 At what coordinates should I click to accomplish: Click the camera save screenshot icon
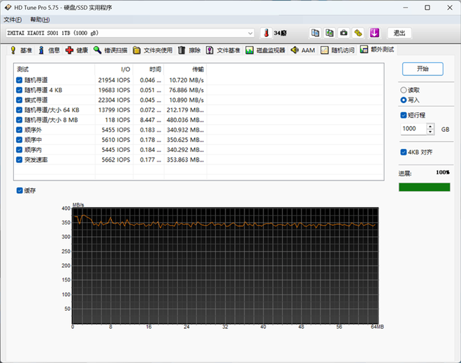pyautogui.click(x=343, y=33)
